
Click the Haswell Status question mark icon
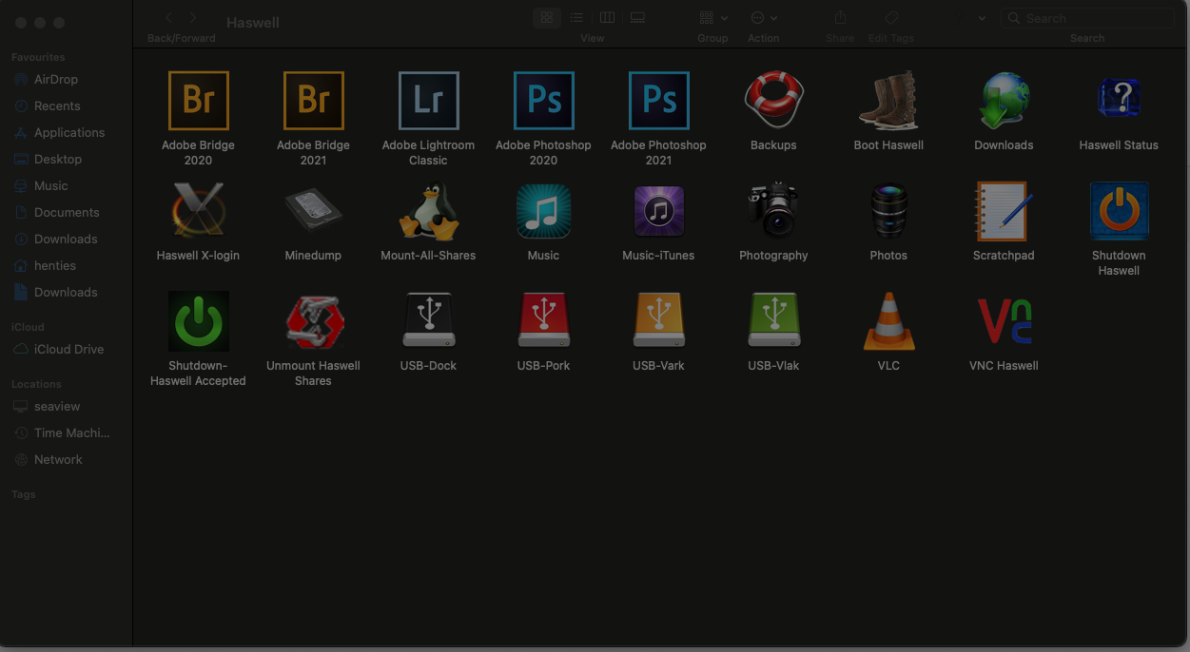(x=1119, y=99)
